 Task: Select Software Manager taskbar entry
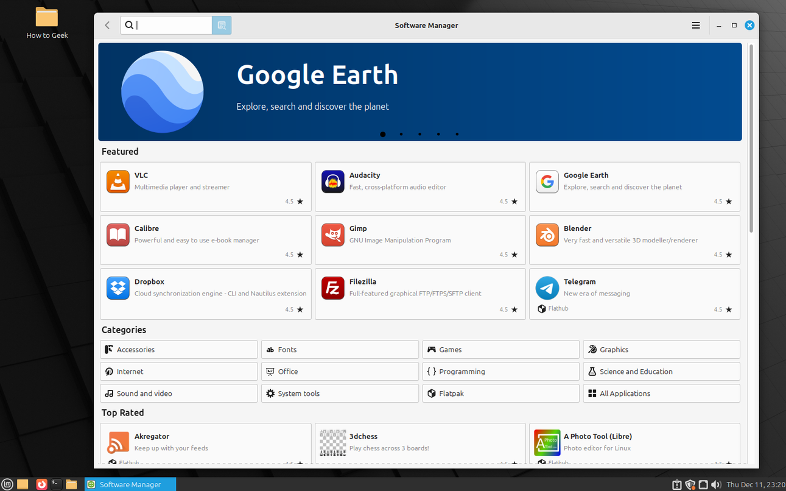[x=130, y=484]
